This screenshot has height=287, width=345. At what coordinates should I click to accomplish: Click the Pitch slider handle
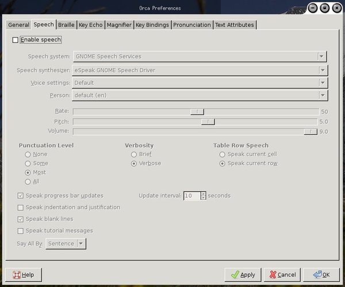[x=208, y=122]
